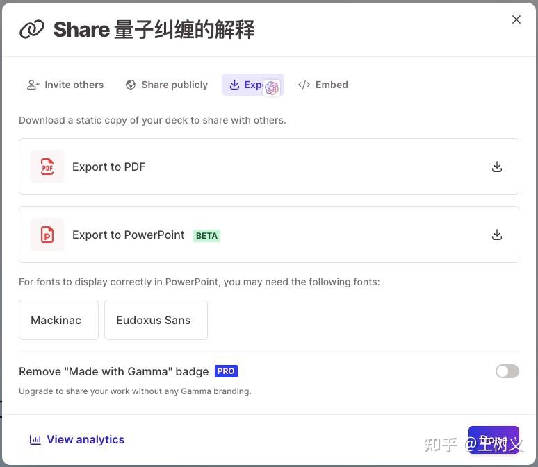
Task: Click the Mackinac font chip
Action: click(x=58, y=320)
